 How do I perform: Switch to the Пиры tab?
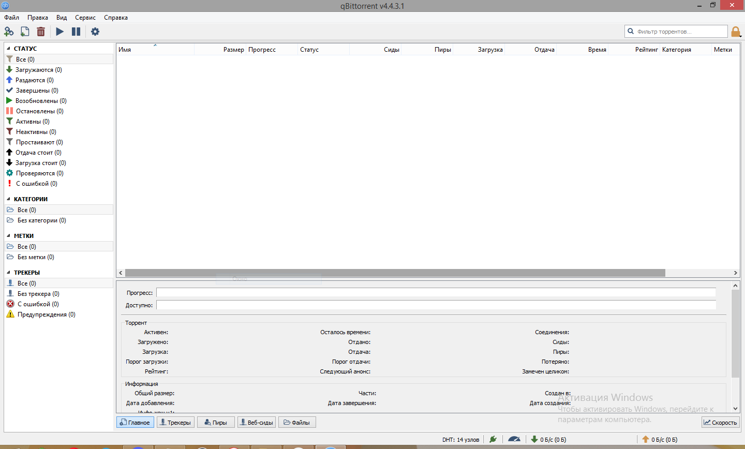point(216,423)
